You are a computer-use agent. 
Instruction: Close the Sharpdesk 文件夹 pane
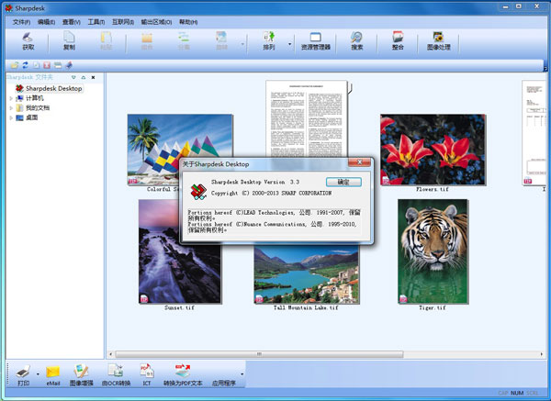(93, 77)
